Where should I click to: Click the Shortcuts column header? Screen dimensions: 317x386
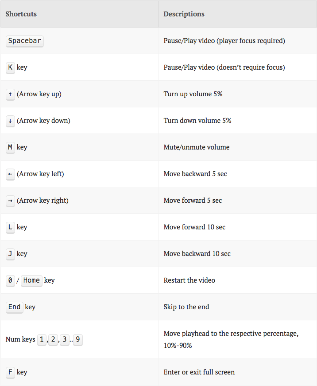pyautogui.click(x=21, y=14)
